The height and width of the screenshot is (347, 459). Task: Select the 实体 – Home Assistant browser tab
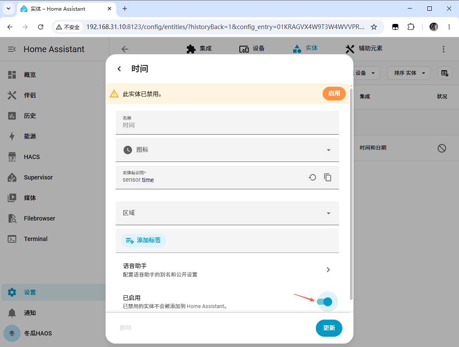pyautogui.click(x=66, y=9)
